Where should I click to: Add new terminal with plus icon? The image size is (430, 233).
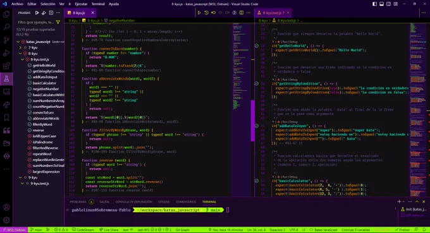tap(399, 201)
